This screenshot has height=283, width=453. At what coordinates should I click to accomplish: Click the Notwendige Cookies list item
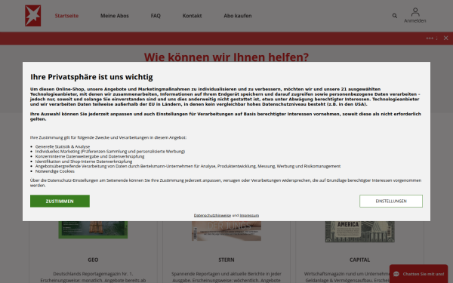[x=55, y=171]
